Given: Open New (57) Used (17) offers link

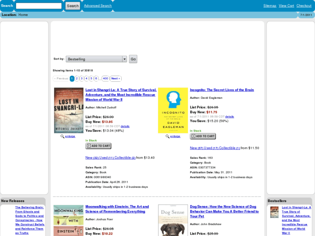Looking at the screenshot, I should 215,148.
